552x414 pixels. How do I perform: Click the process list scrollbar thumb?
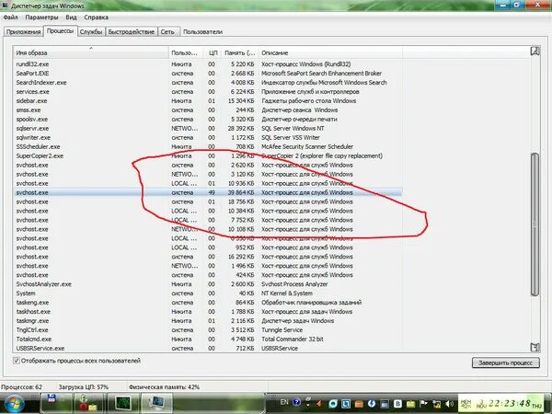click(535, 224)
